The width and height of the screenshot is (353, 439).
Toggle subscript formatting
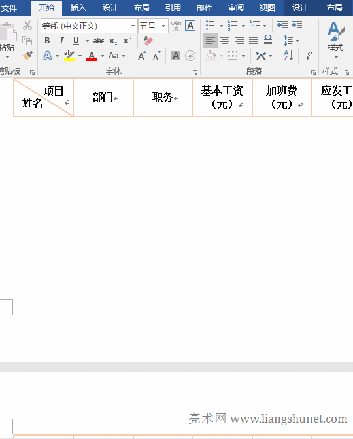[113, 41]
